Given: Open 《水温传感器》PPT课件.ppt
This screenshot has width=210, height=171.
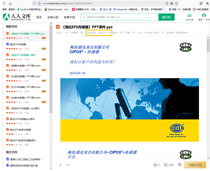Looking at the screenshot, I should click(x=25, y=76).
